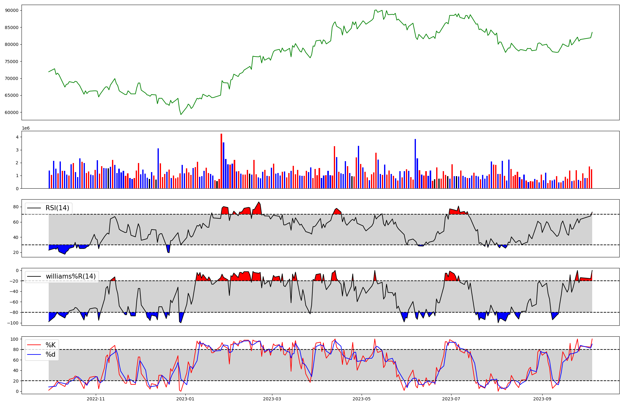Click the %K legend text

[51, 345]
